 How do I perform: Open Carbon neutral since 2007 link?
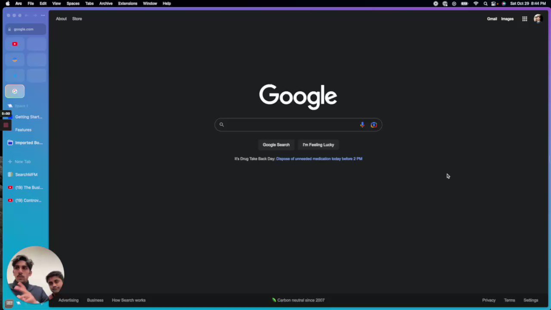coord(298,300)
